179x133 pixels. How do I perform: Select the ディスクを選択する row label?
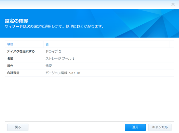[21, 51]
